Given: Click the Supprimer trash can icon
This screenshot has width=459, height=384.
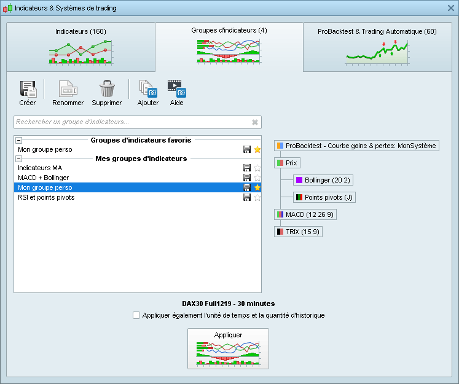Looking at the screenshot, I should 107,89.
